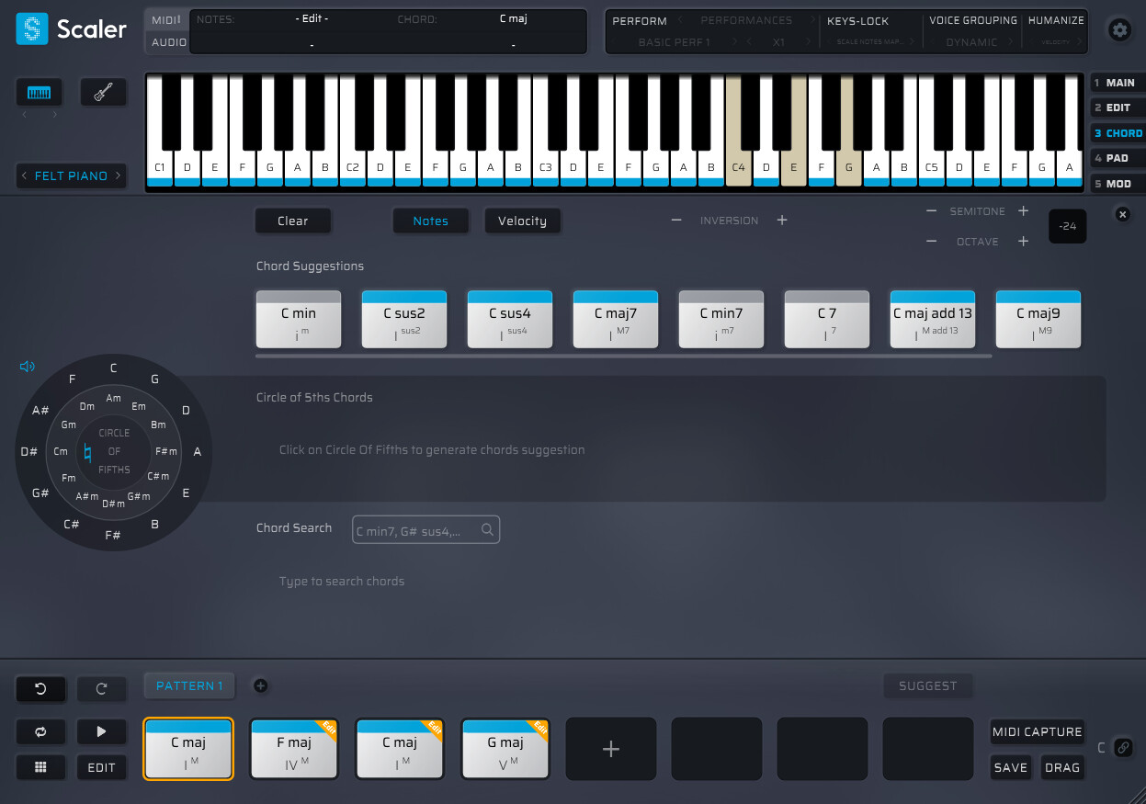The height and width of the screenshot is (804, 1146).
Task: Click the SUGGEST button
Action: click(x=928, y=685)
